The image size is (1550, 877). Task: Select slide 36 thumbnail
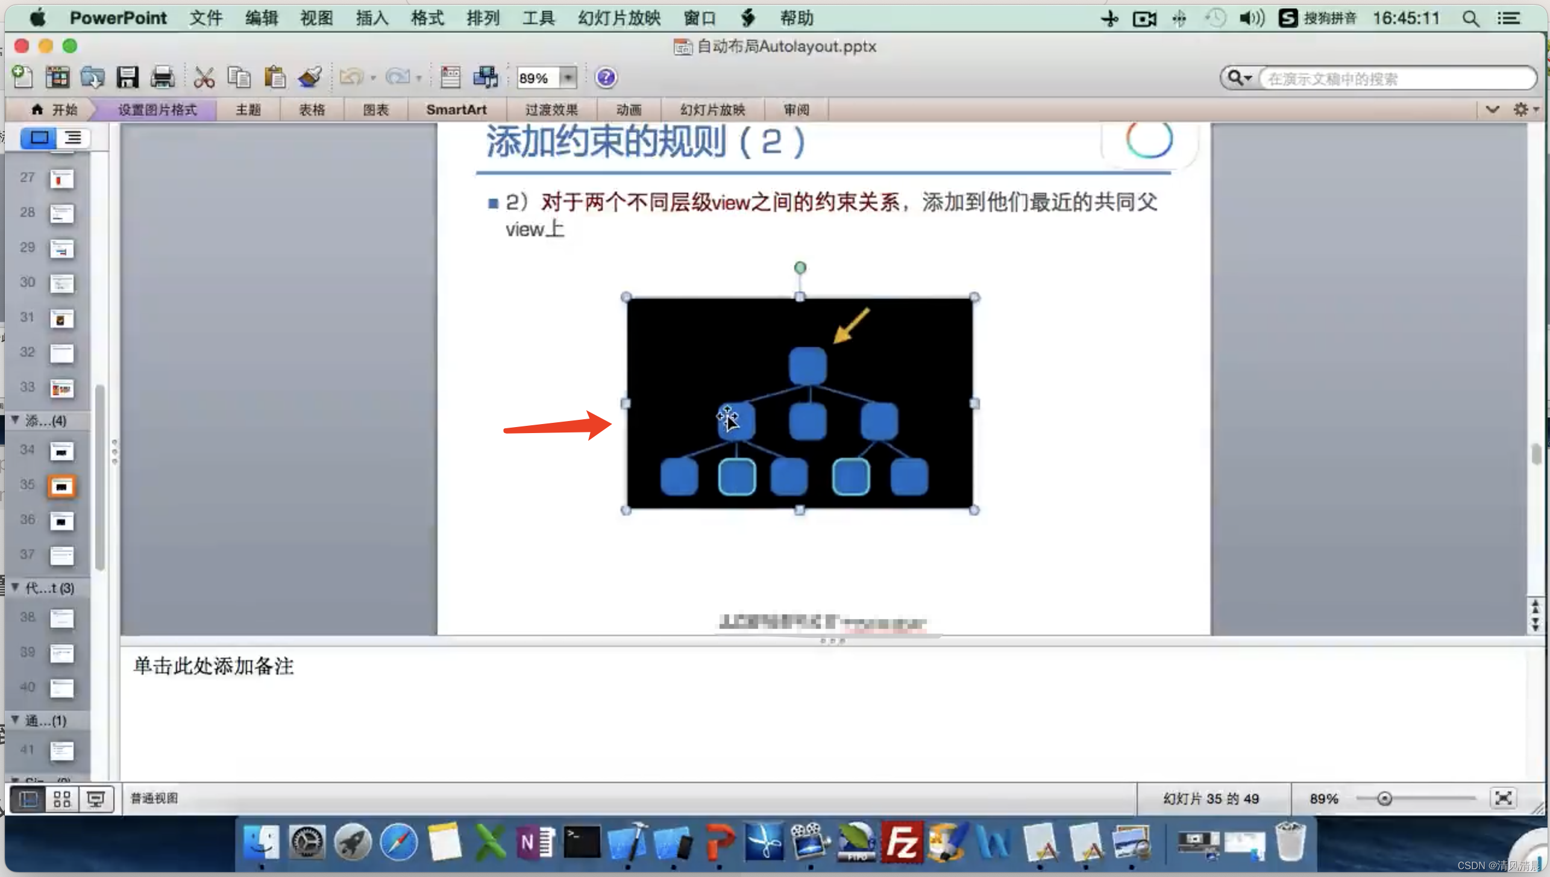pos(61,521)
